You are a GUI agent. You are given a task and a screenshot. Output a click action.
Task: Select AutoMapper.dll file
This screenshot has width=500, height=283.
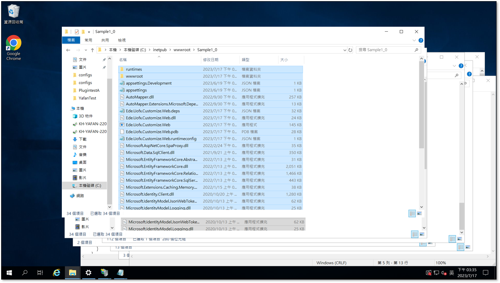coord(210,97)
